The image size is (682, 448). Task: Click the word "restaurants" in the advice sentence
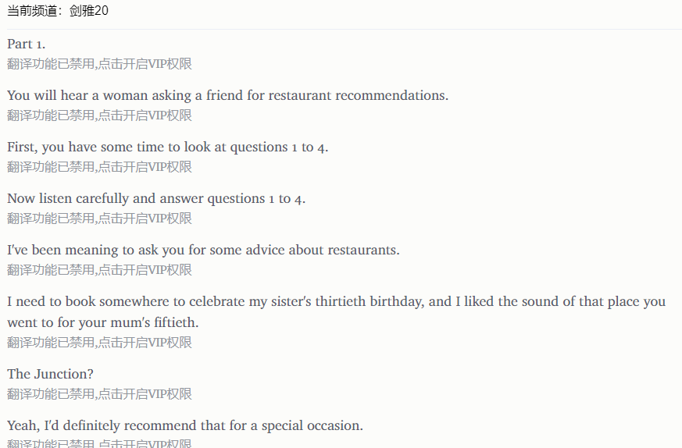[x=362, y=250]
